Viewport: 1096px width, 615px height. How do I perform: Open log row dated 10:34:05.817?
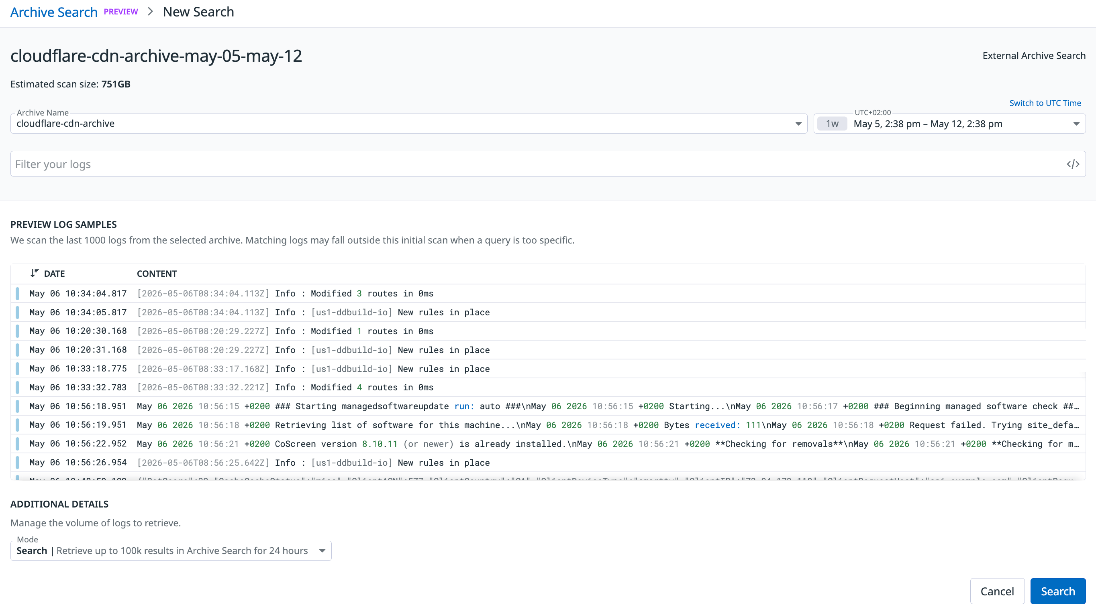(548, 313)
